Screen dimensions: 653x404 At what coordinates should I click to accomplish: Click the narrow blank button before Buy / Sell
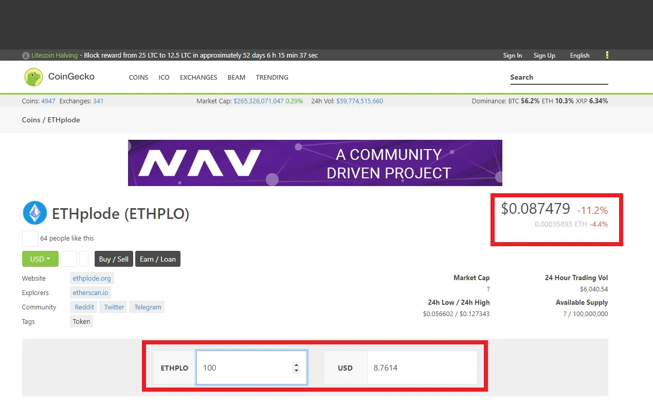point(84,259)
